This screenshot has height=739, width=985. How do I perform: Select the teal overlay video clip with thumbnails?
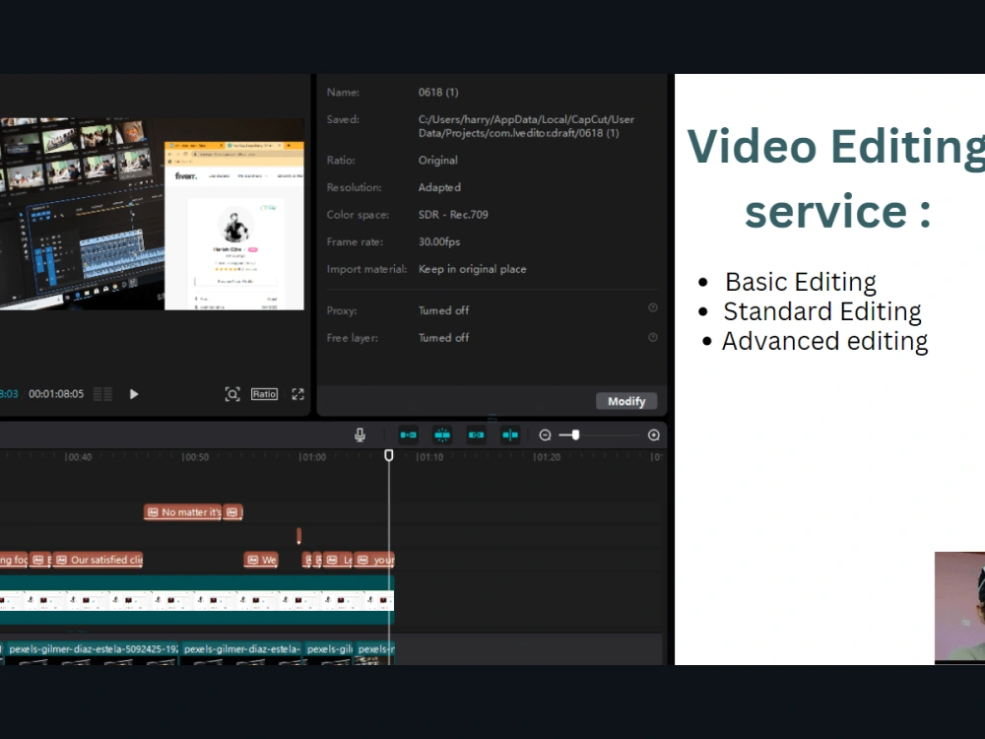tap(197, 600)
